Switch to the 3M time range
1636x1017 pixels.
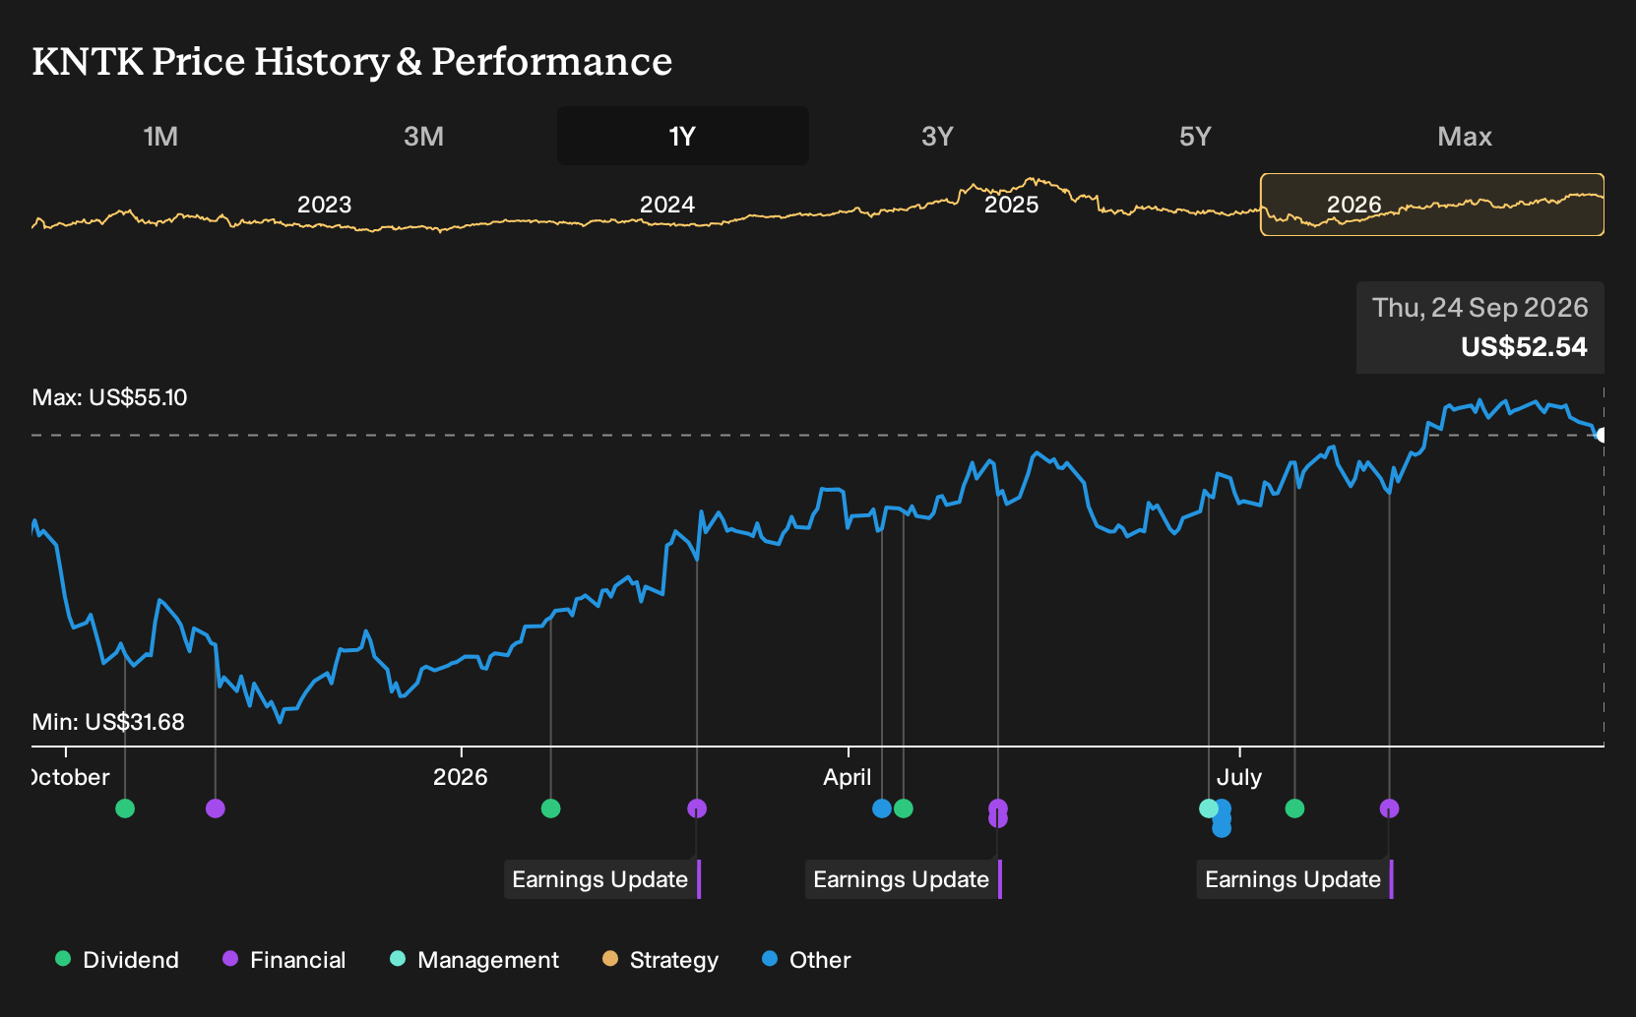point(423,136)
